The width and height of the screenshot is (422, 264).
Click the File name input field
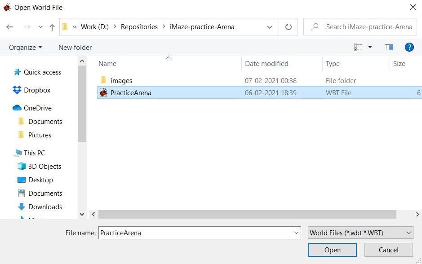200,233
